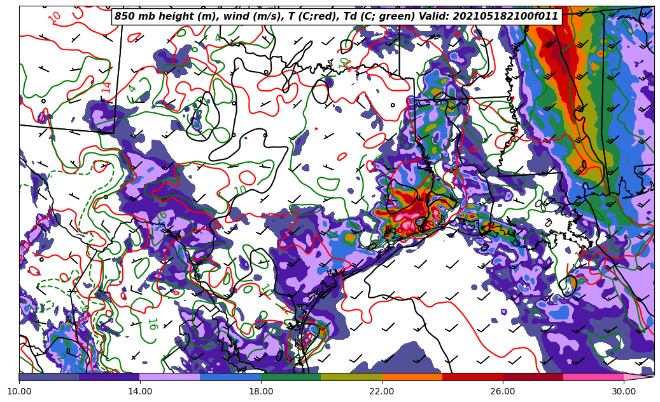Pick the hot pink 28–30 colorbar segment

click(594, 377)
